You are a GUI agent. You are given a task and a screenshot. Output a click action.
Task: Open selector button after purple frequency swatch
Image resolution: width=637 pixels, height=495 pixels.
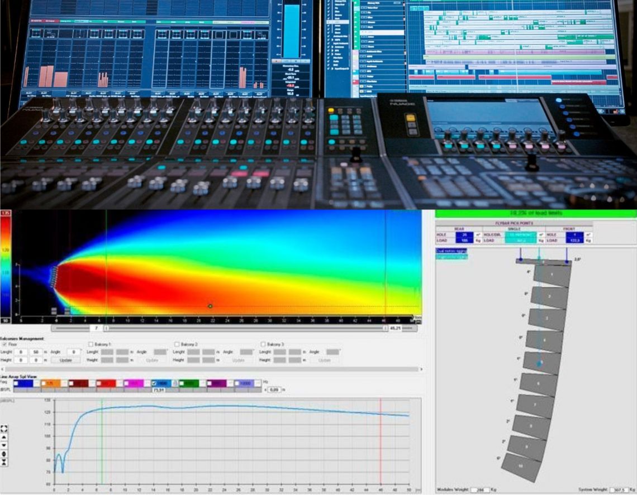pos(230,383)
